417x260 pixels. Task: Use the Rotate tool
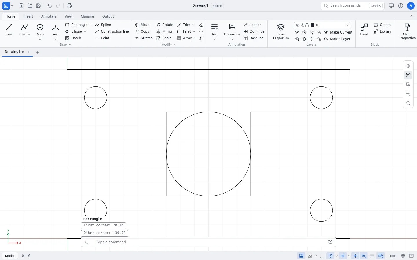pos(165,25)
